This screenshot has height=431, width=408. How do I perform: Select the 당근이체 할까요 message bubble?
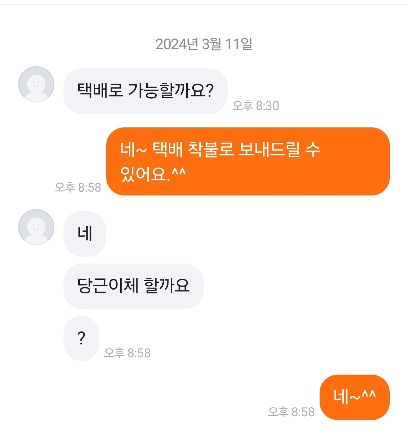133,286
